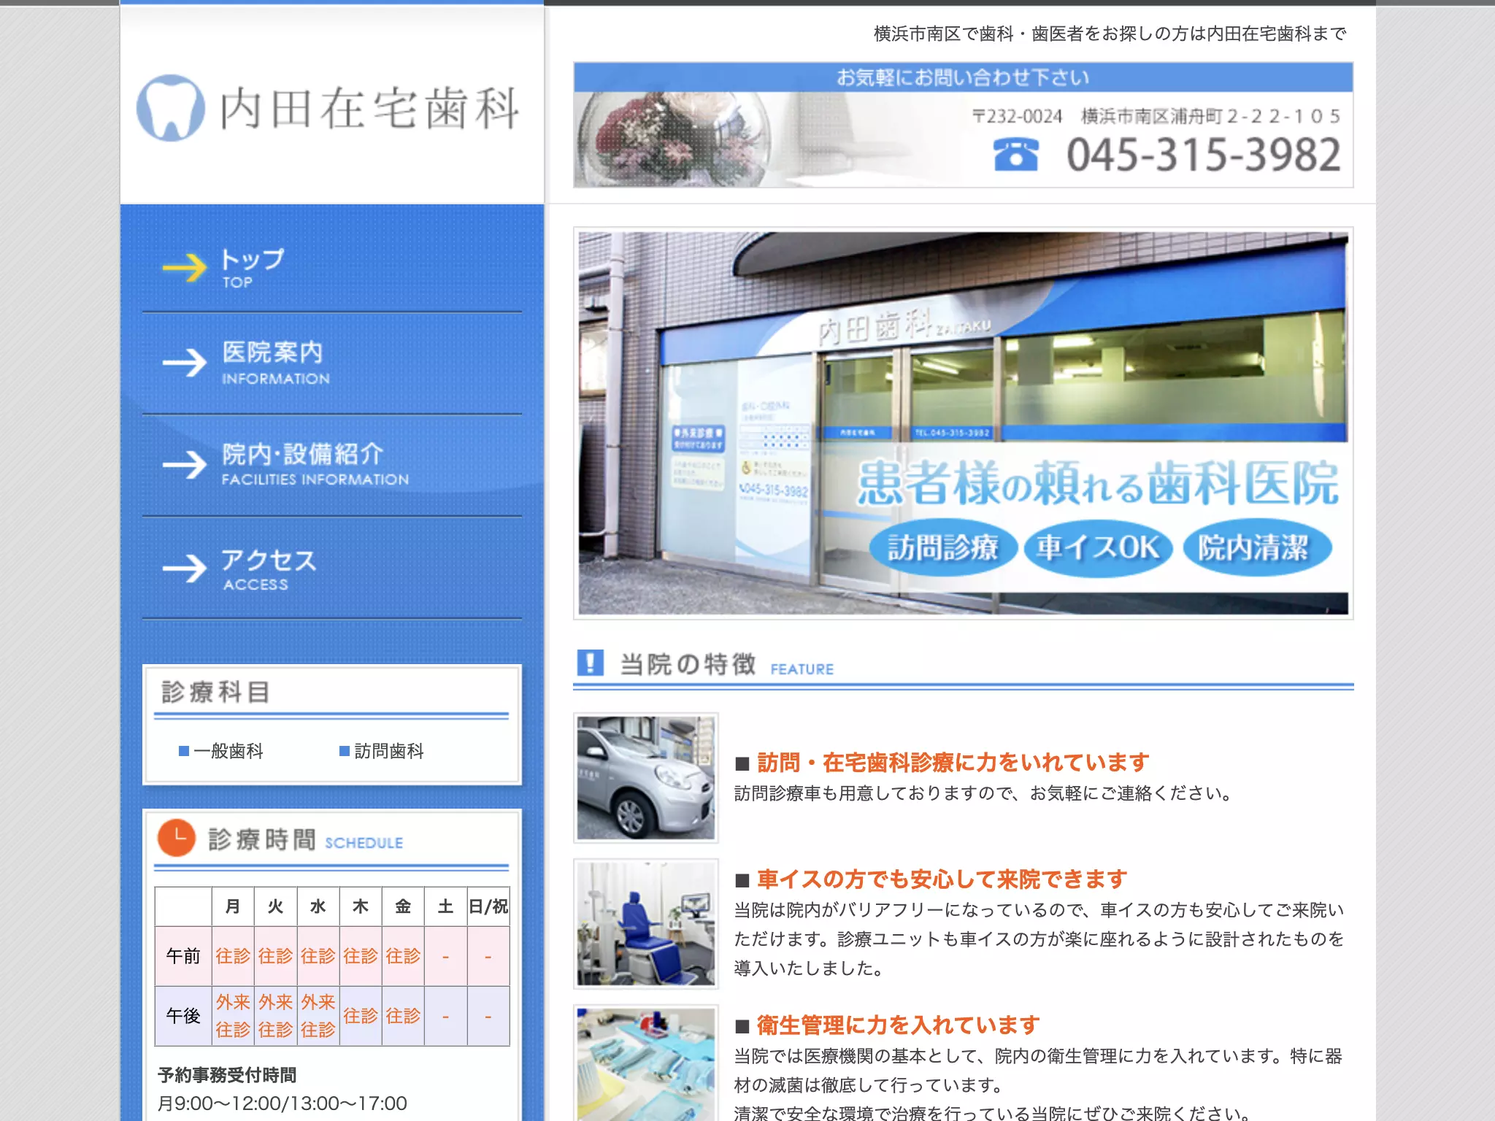Click the 月 column header in schedule
The width and height of the screenshot is (1495, 1121).
coord(233,906)
